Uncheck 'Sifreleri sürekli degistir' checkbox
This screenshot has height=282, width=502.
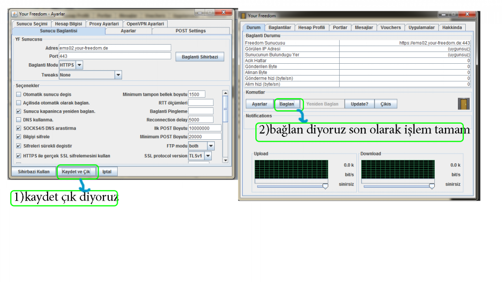tap(19, 146)
